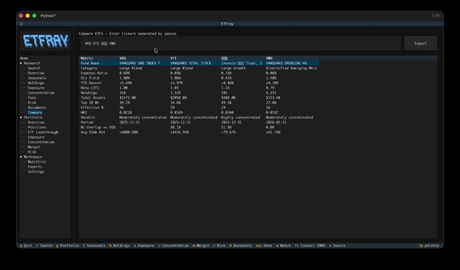Select the Wt Overlap vs VOO row label

[x=98, y=127]
